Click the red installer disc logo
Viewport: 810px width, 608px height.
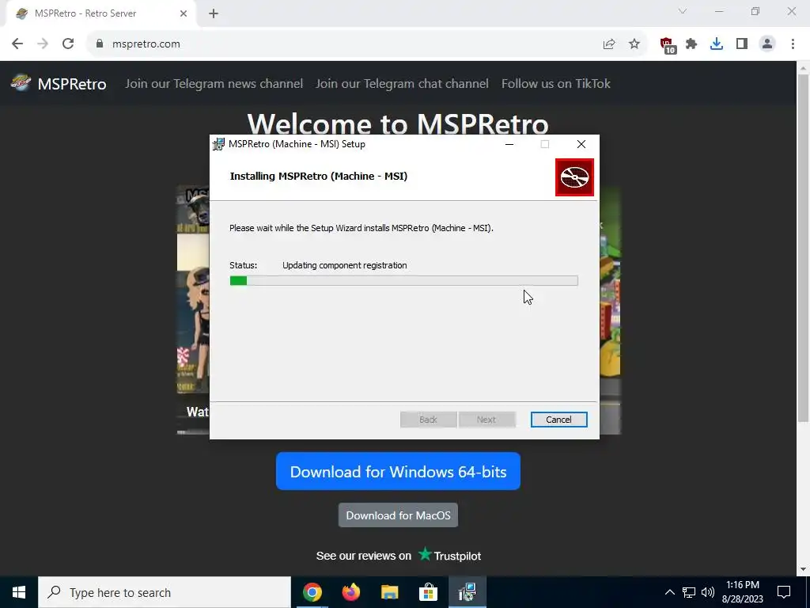tap(574, 177)
